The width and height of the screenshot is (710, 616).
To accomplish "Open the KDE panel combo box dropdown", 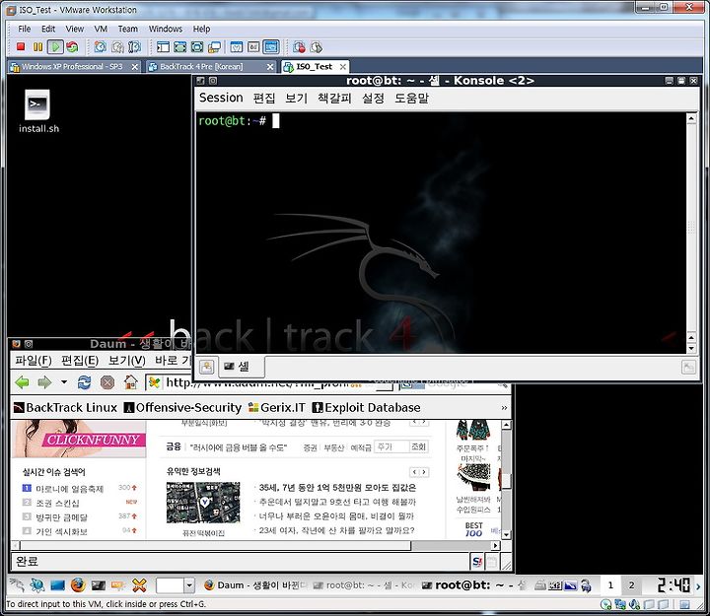I will (189, 585).
